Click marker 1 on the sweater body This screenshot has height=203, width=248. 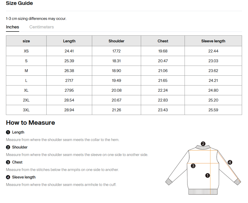point(208,175)
